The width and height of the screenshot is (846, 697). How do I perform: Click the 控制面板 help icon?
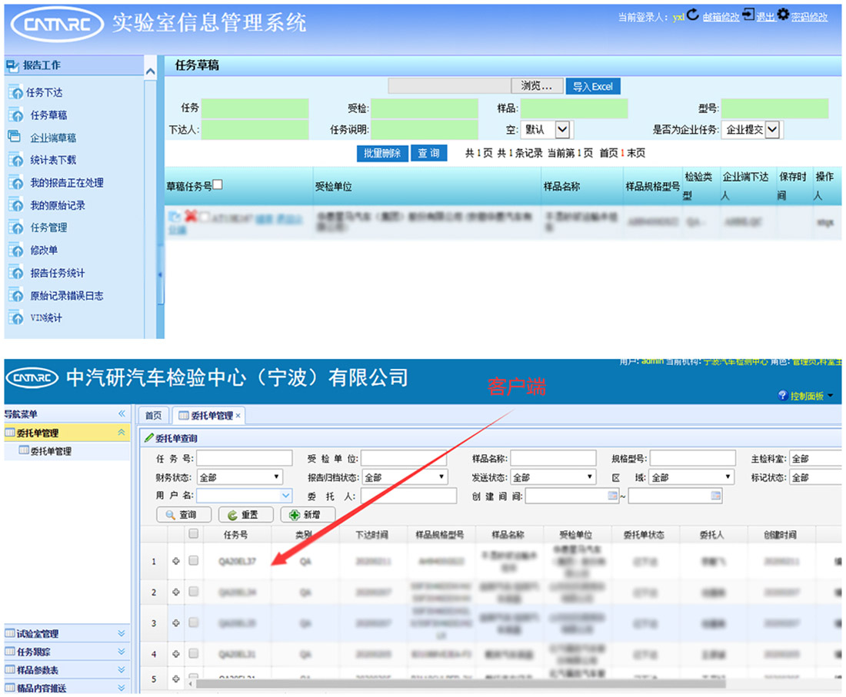pyautogui.click(x=783, y=396)
